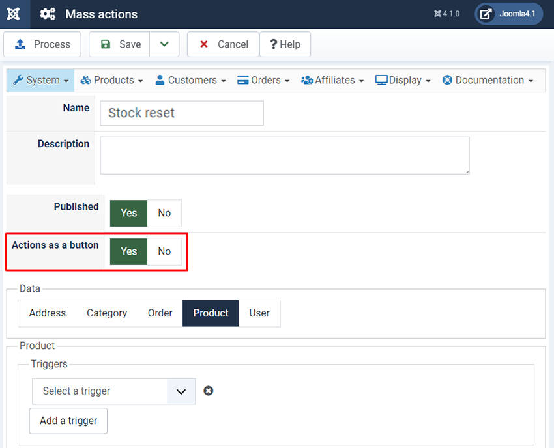Open the Documentation menu
Viewport: 554px width, 448px height.
[488, 81]
